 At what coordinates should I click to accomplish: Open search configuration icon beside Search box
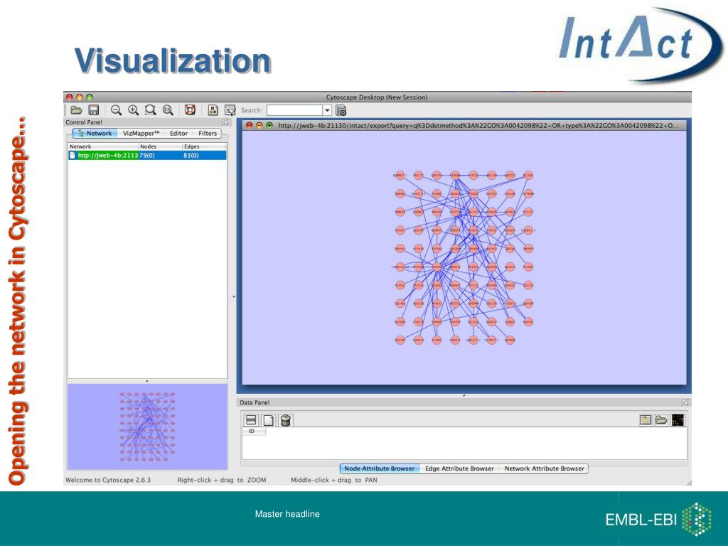coord(341,110)
